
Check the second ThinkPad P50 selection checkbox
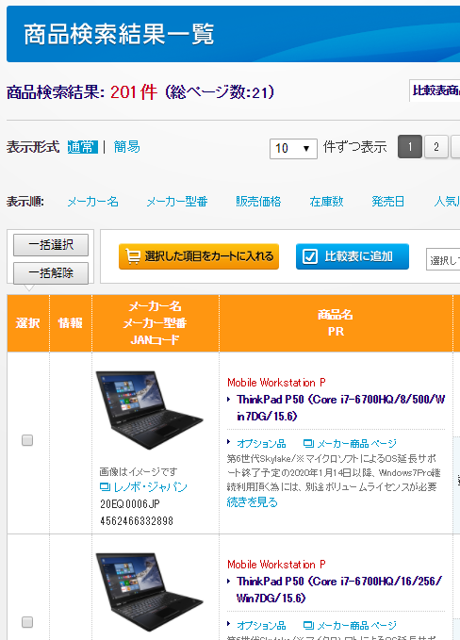coord(27,622)
